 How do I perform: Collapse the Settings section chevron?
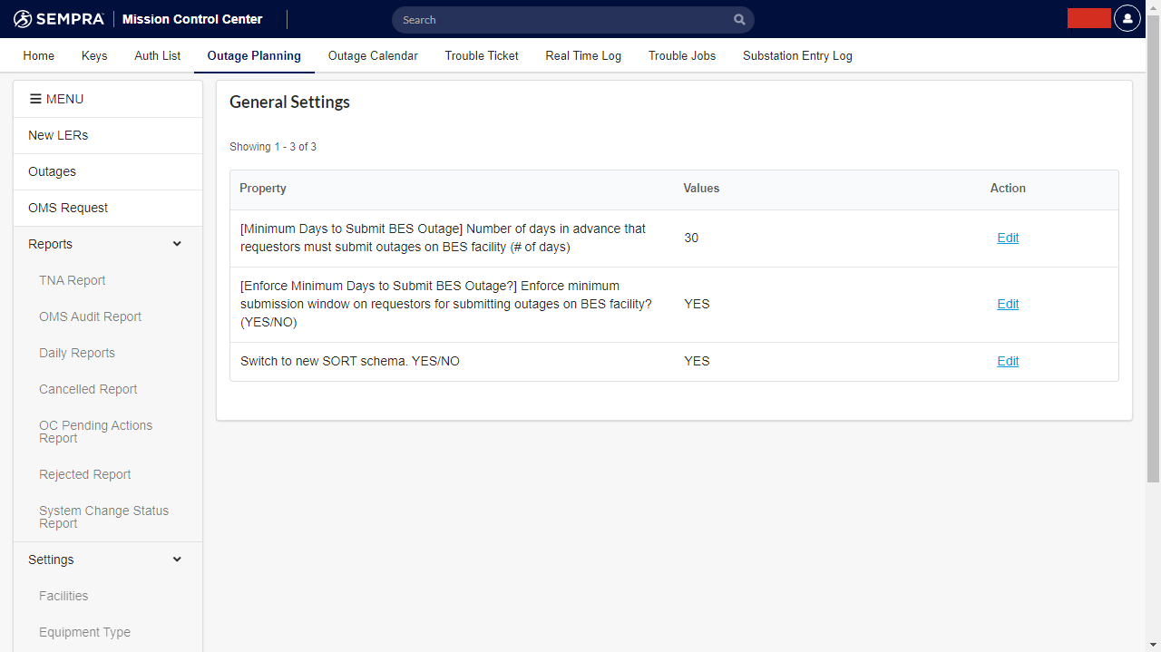[x=177, y=560]
